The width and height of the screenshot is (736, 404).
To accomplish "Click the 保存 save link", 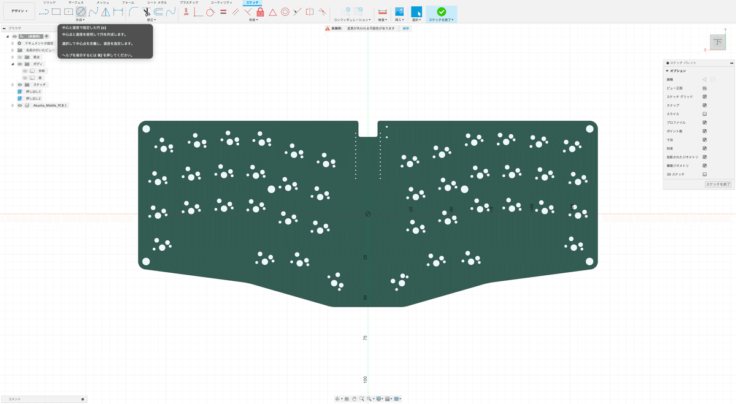I will point(406,28).
